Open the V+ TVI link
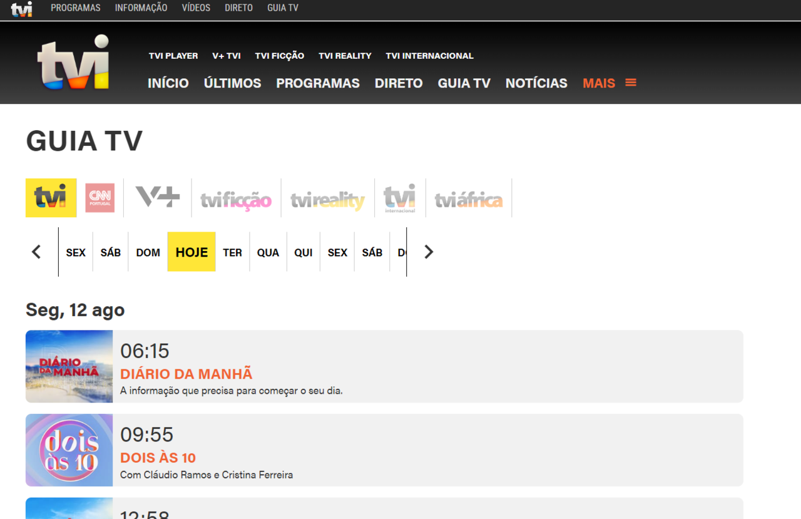The image size is (801, 519). 227,56
